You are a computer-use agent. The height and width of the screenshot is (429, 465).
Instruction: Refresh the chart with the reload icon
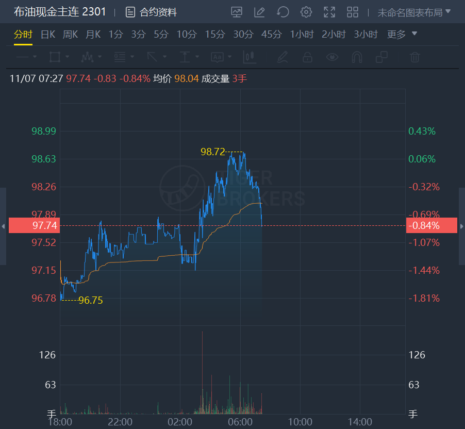[283, 12]
